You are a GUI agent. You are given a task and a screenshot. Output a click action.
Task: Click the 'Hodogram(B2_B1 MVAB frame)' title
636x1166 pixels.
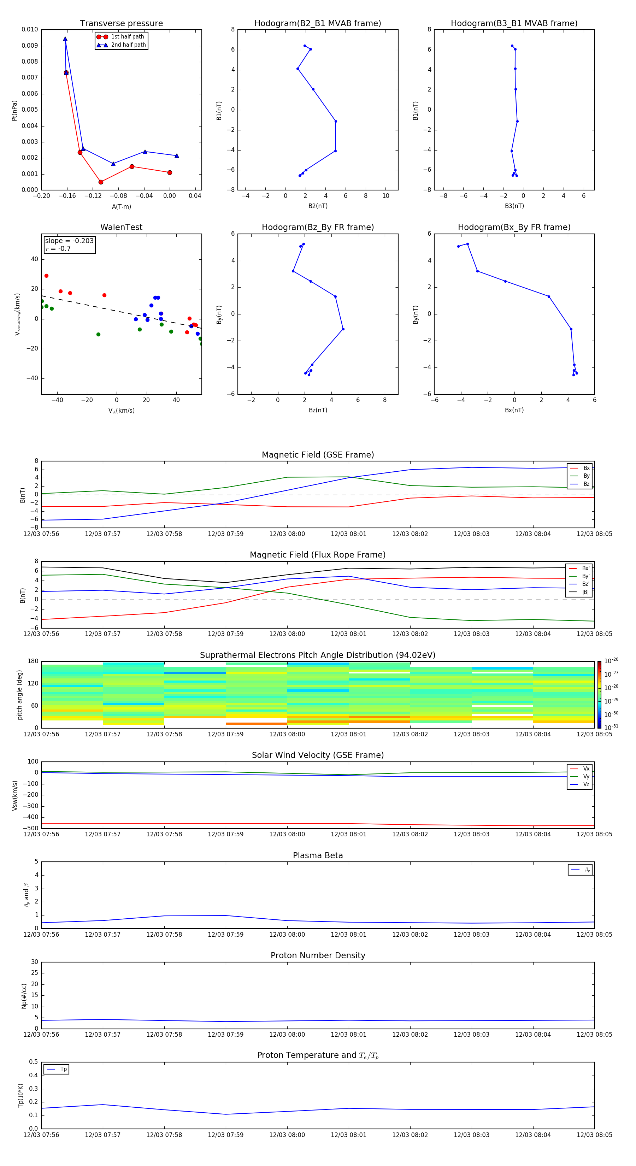[x=318, y=24]
